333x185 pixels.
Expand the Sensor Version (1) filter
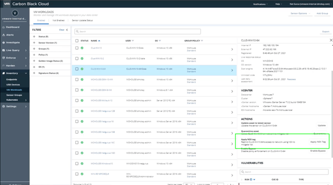(34, 43)
